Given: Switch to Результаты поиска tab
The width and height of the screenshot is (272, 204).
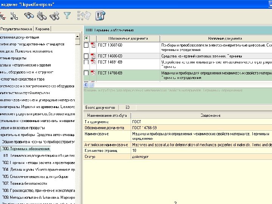Looking at the screenshot, I should point(16,29).
